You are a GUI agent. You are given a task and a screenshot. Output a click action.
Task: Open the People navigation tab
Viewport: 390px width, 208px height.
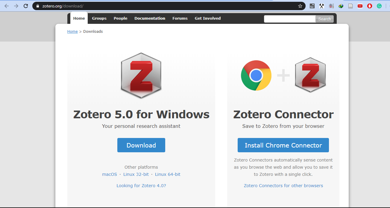tap(120, 18)
